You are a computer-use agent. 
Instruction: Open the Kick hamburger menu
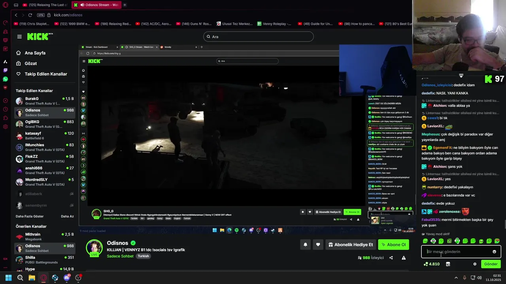pyautogui.click(x=19, y=37)
